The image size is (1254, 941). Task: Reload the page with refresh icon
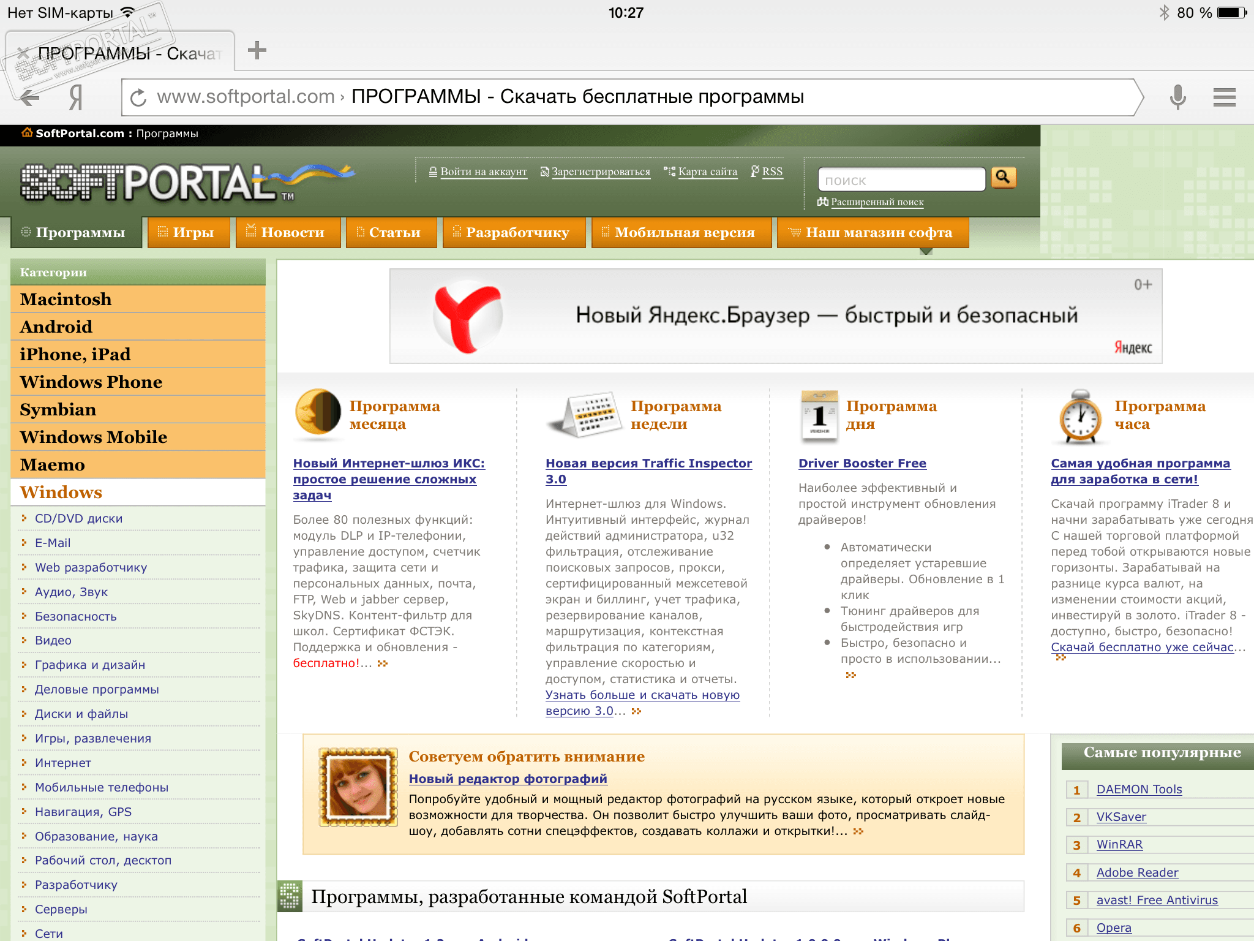[139, 97]
